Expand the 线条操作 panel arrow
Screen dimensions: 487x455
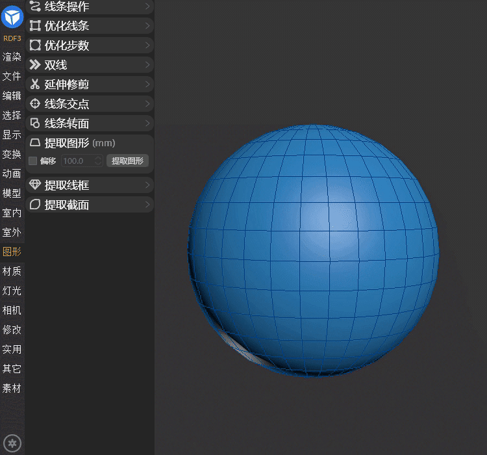point(148,6)
